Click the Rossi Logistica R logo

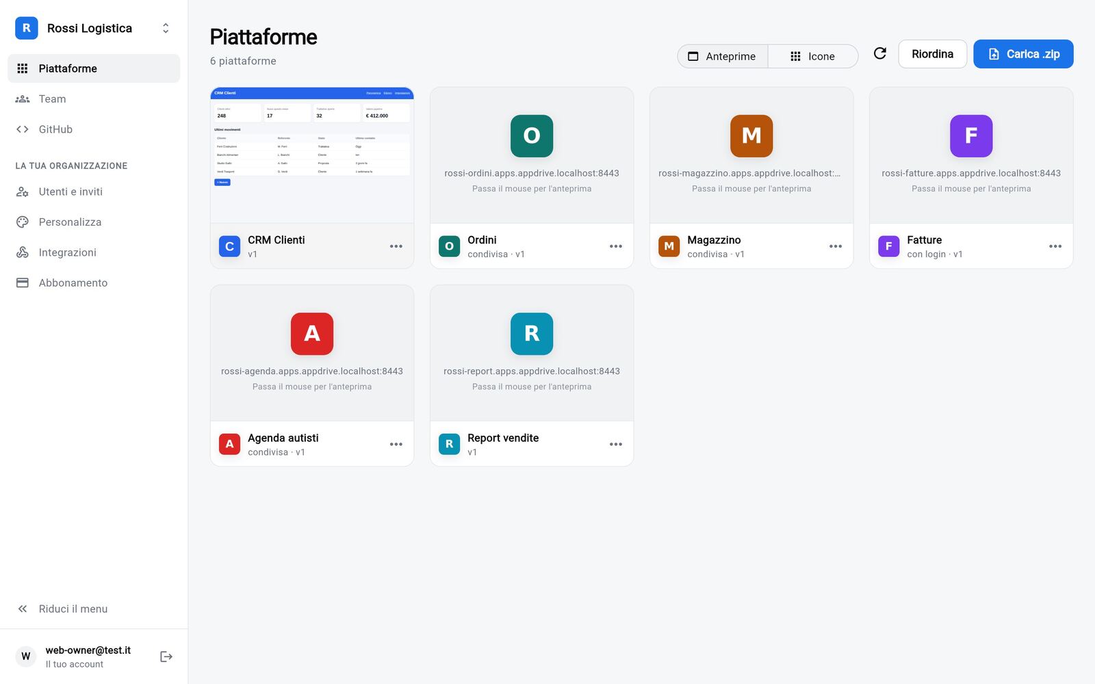coord(27,28)
